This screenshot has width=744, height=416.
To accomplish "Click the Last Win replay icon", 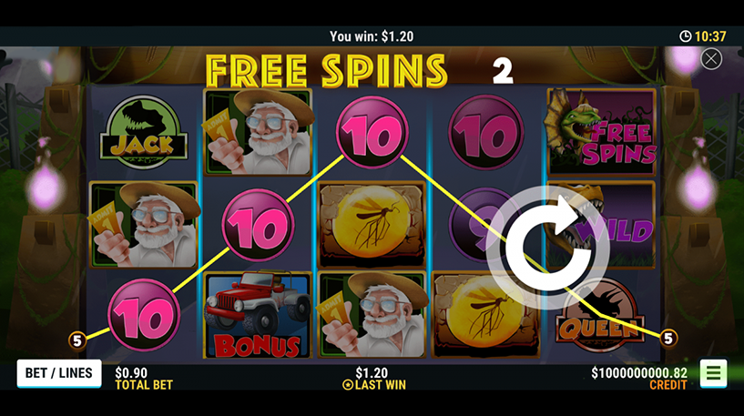I will tap(347, 385).
